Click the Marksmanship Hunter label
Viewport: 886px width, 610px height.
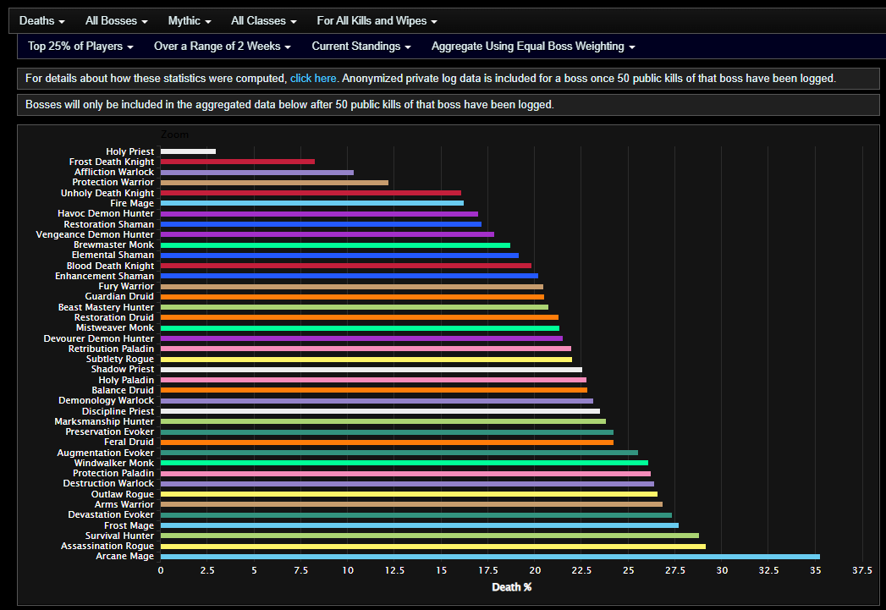pyautogui.click(x=104, y=421)
